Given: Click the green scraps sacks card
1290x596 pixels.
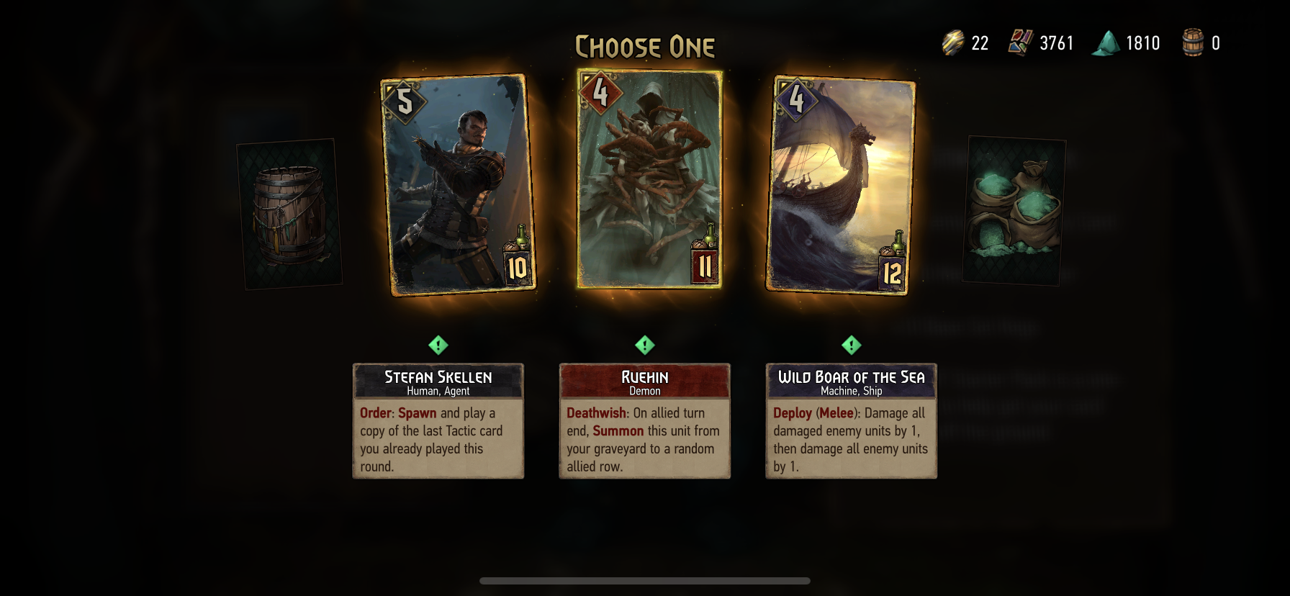Looking at the screenshot, I should point(1014,210).
